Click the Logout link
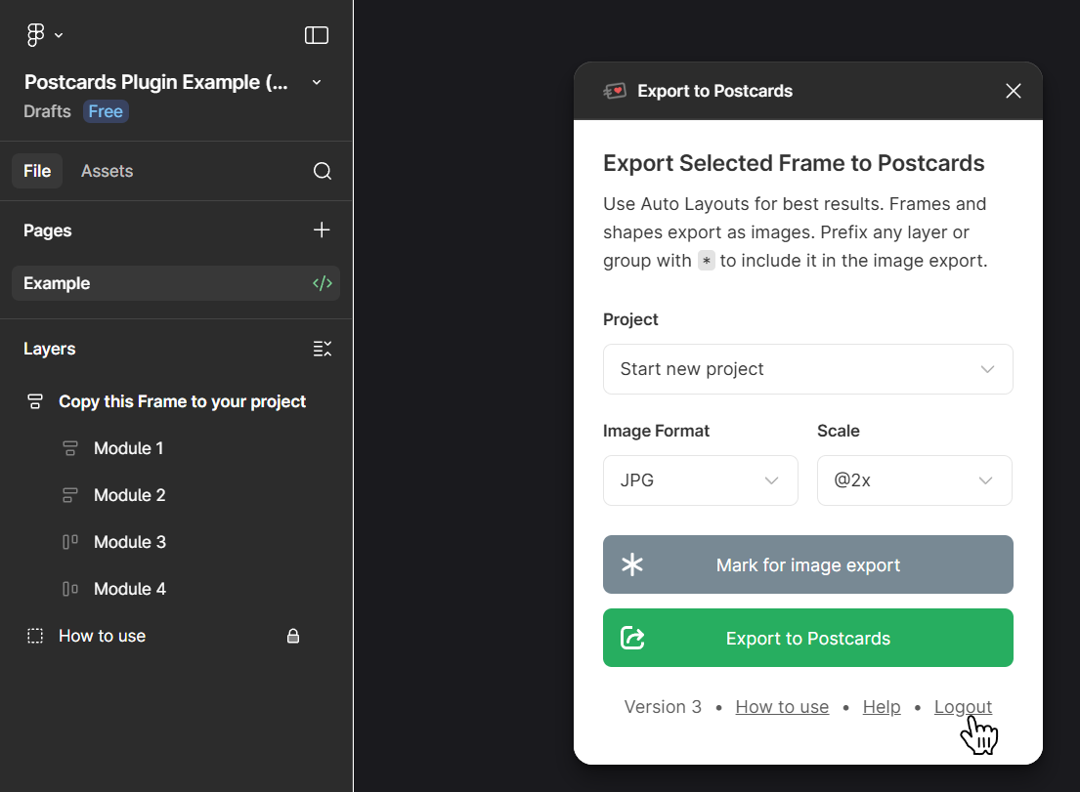 [962, 707]
